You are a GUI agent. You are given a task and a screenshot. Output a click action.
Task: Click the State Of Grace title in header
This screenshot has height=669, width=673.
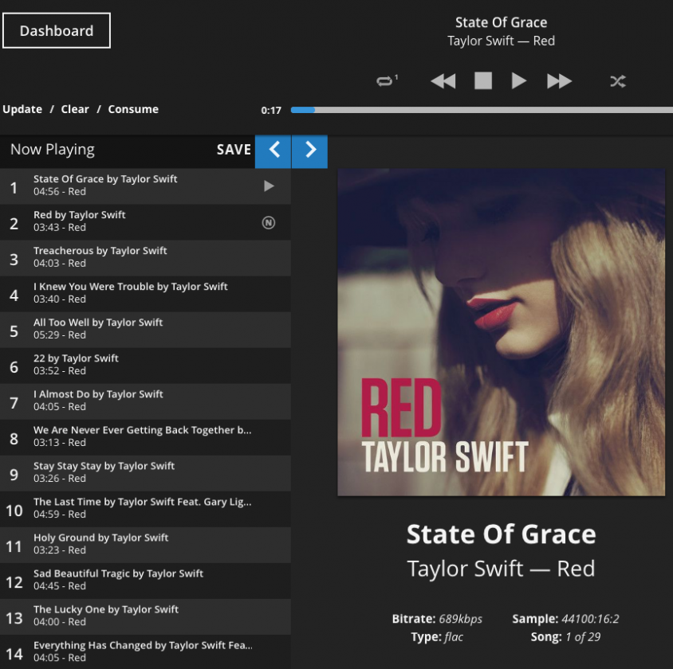pos(502,22)
